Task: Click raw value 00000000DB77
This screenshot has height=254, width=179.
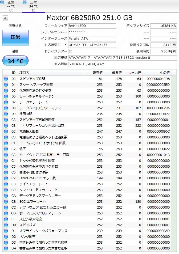Action: click(158, 114)
